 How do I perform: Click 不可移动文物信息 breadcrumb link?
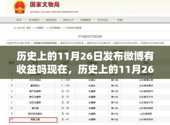pyautogui.click(x=73, y=28)
